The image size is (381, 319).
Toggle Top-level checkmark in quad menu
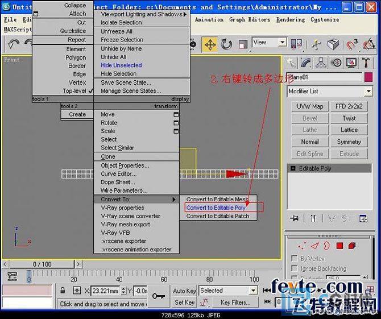90,91
